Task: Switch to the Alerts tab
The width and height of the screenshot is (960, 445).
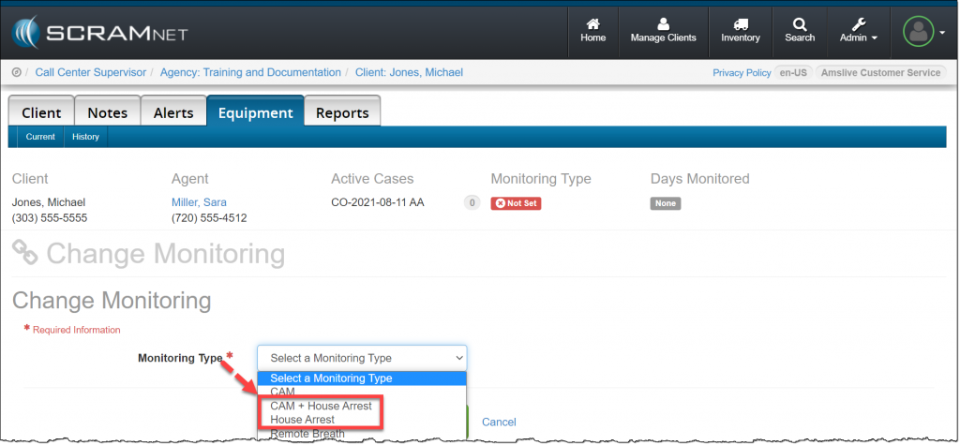Action: click(x=173, y=112)
